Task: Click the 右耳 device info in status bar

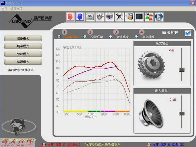Action: pyautogui.click(x=64, y=145)
